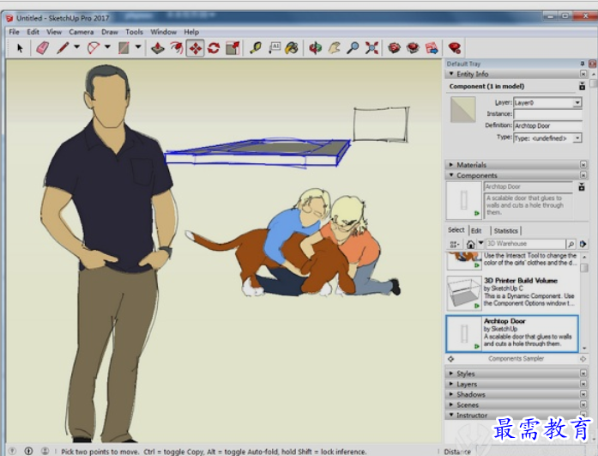The image size is (598, 456).
Task: Close the Materials panel
Action: click(583, 165)
